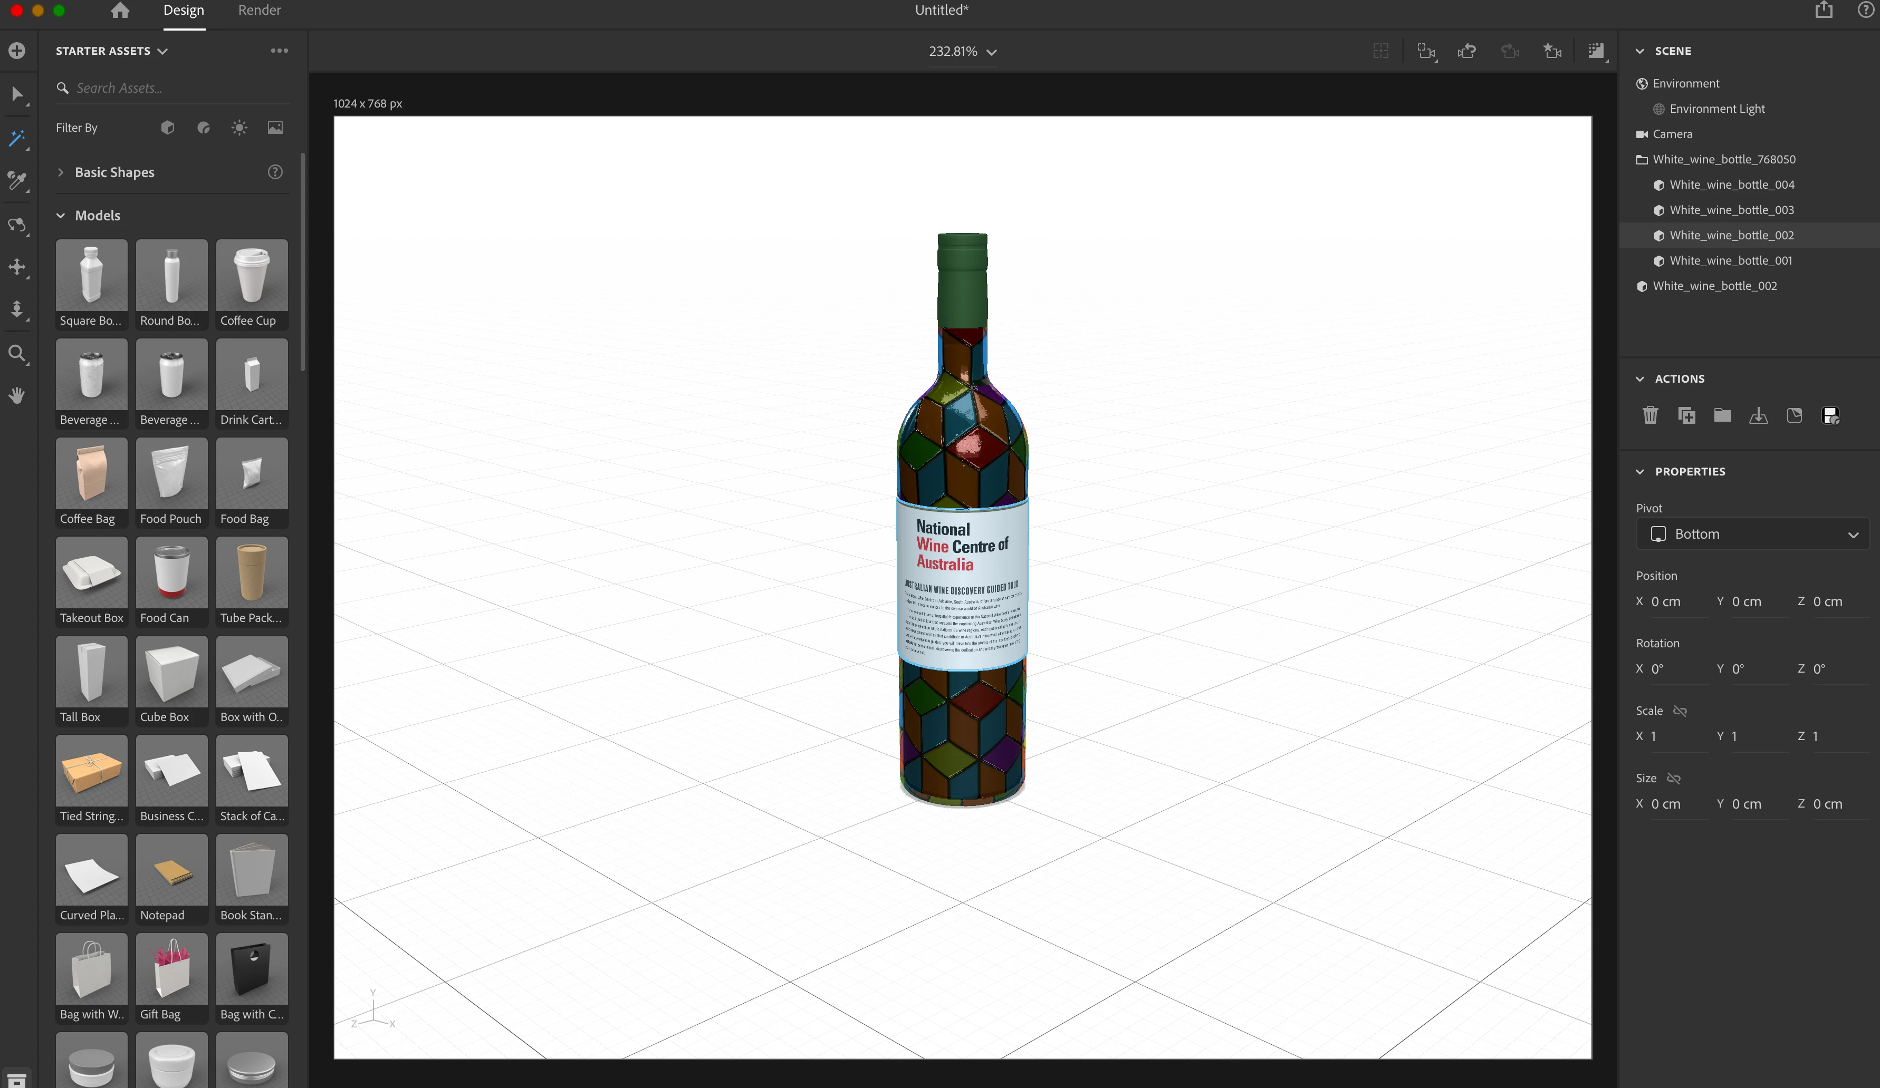Filter assets by lights

click(x=239, y=128)
